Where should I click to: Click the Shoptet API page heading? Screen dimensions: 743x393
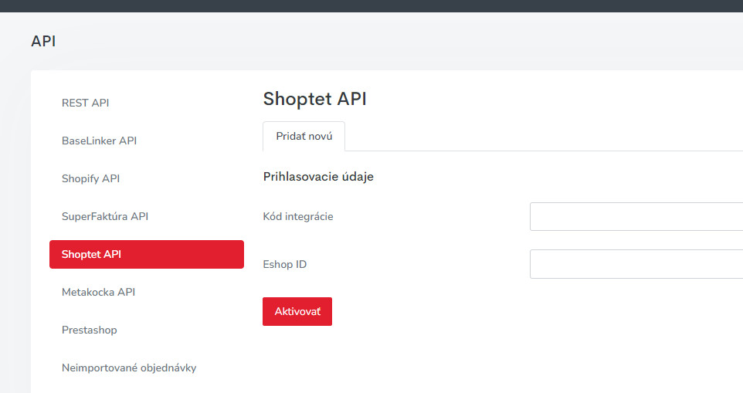(x=314, y=99)
